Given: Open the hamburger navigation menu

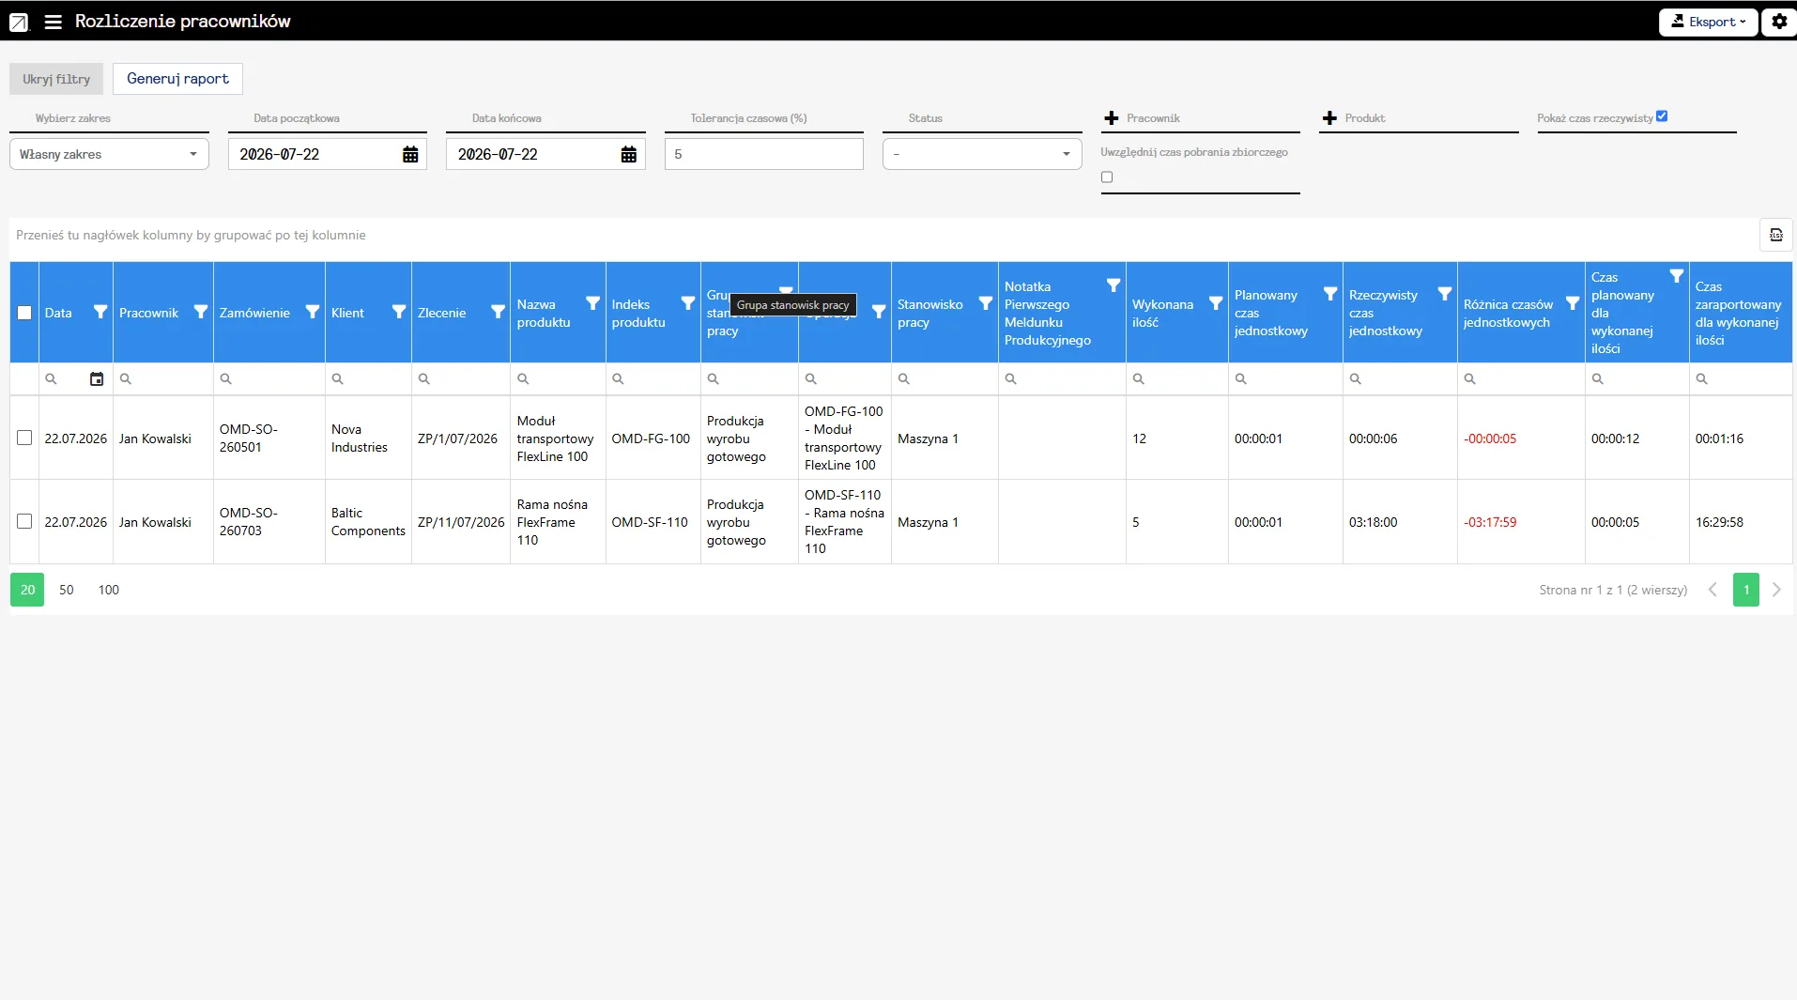Looking at the screenshot, I should point(54,22).
